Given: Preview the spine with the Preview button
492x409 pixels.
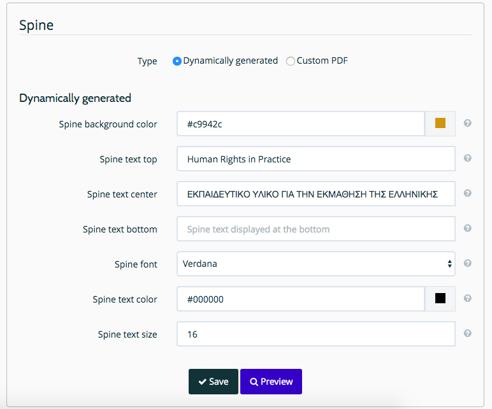Looking at the screenshot, I should tap(271, 382).
